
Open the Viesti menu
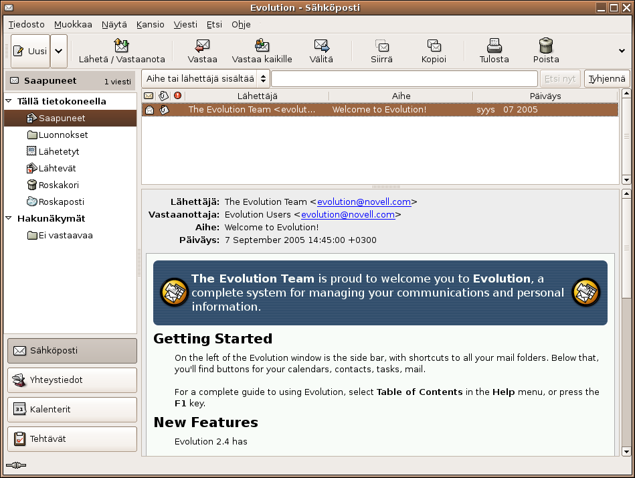pos(185,24)
